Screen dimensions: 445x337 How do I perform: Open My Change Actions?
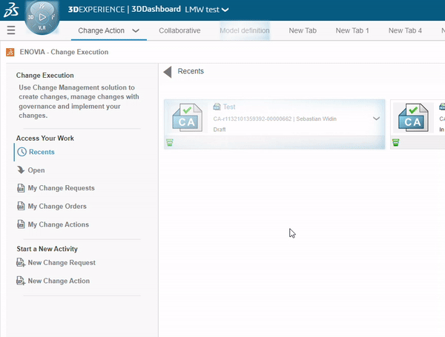pos(58,224)
